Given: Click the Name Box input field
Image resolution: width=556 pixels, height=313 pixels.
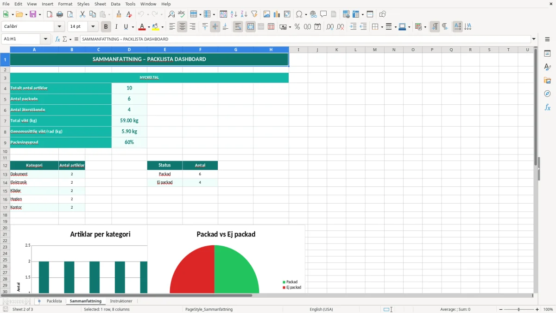Looking at the screenshot, I should pos(22,39).
